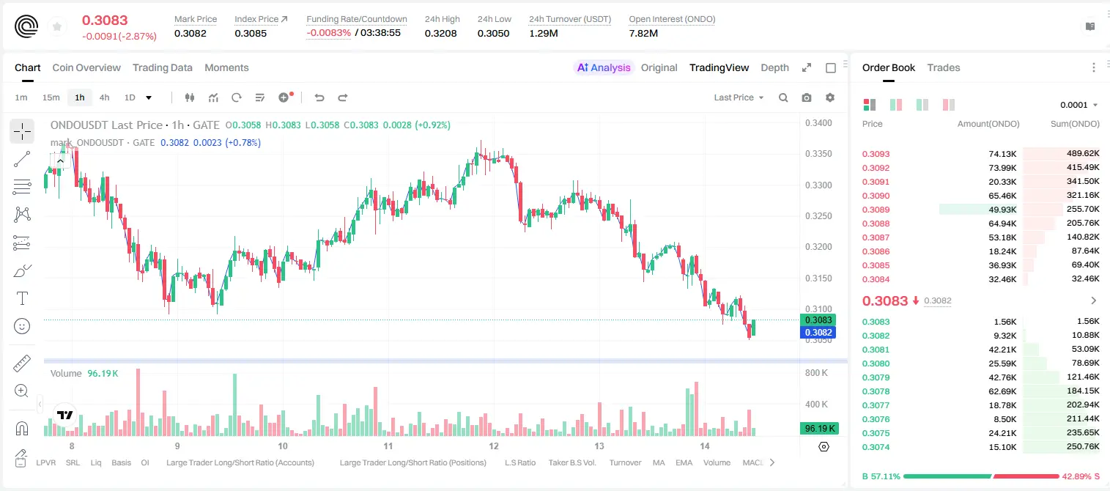Switch to the Trades tab

[943, 67]
